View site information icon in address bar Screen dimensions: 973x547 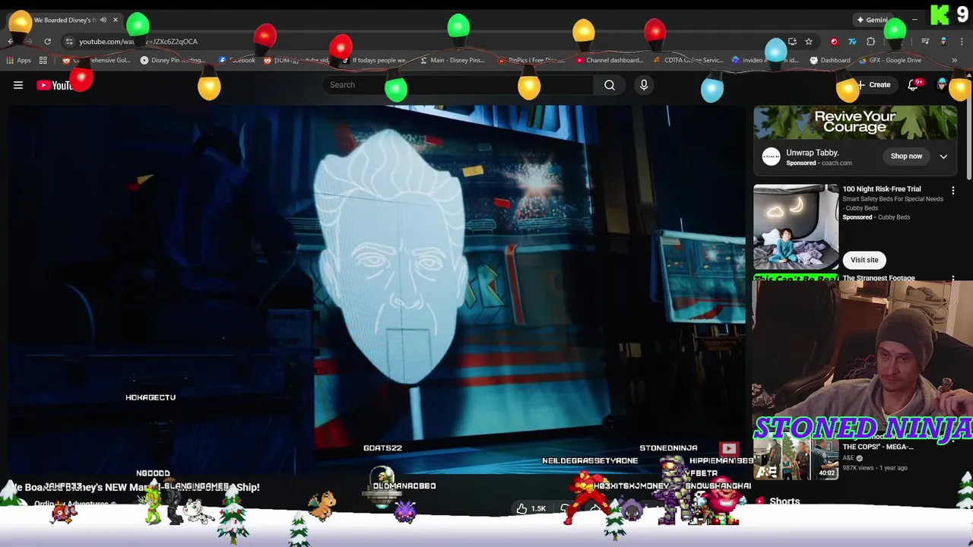coord(69,42)
